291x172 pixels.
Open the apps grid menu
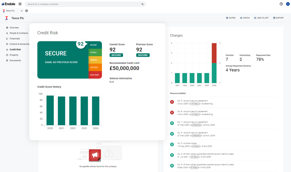(20, 4)
